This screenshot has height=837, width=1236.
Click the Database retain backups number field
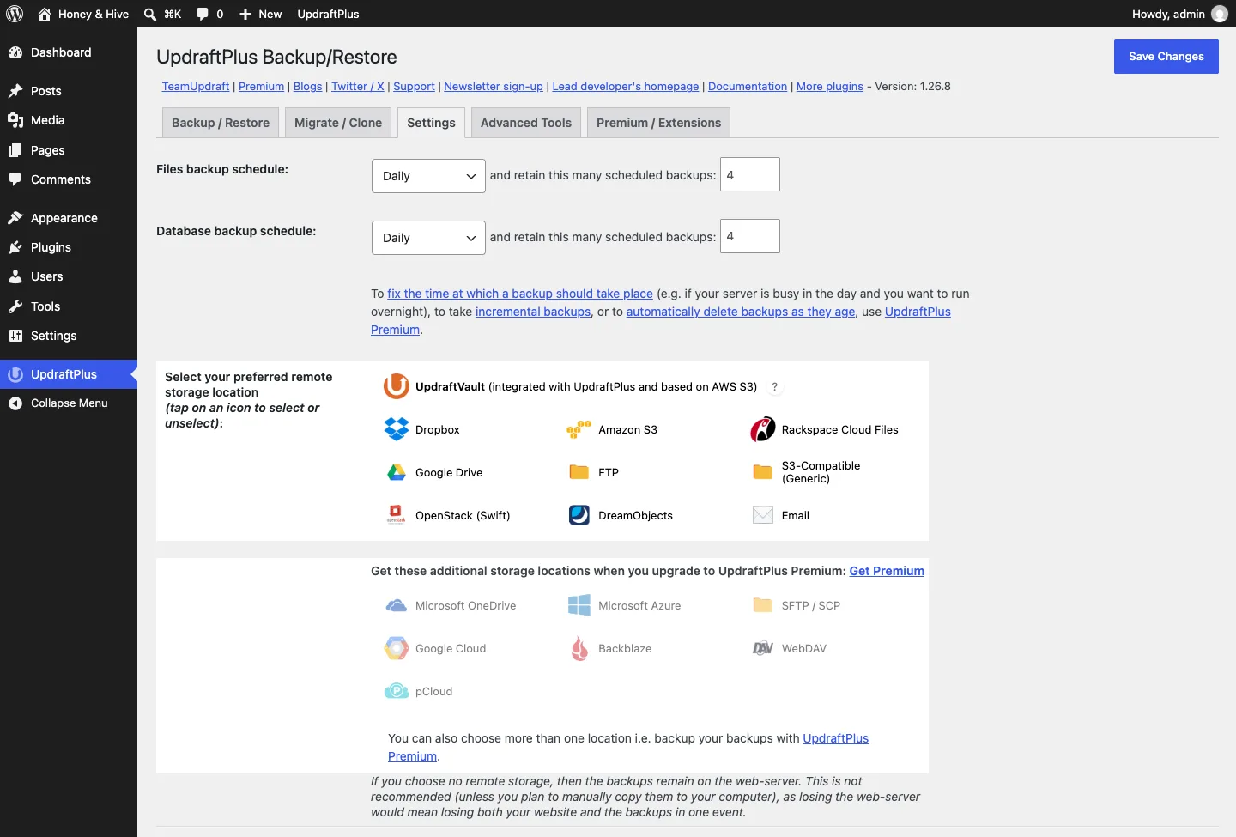750,236
